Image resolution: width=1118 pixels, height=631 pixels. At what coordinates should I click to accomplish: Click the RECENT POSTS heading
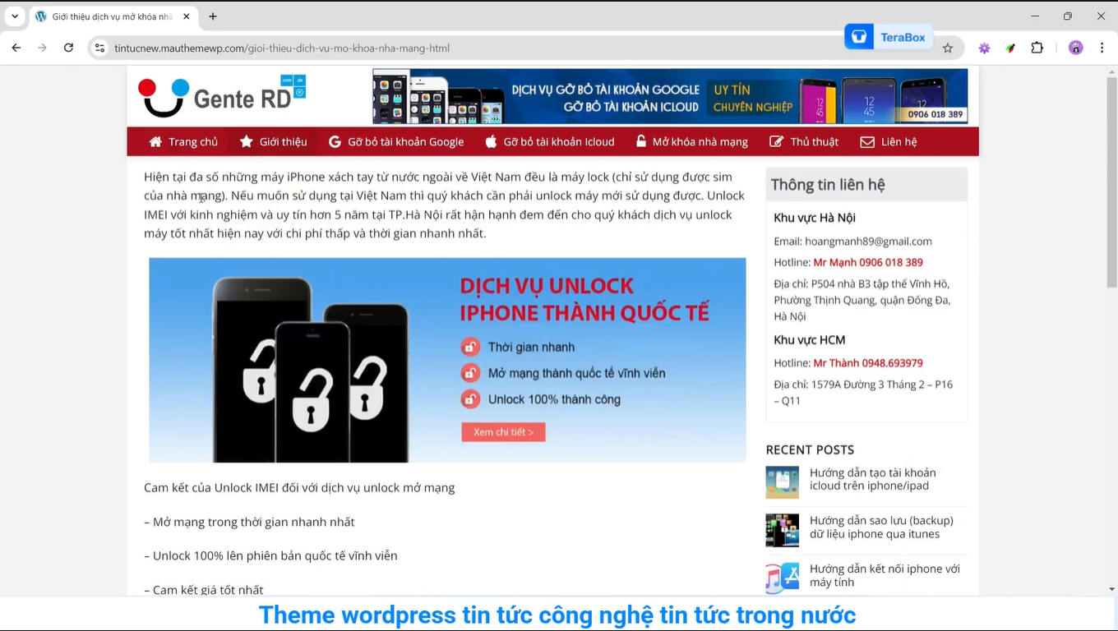point(810,449)
